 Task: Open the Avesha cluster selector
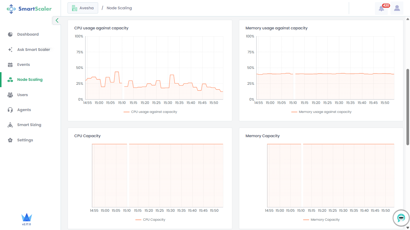tap(83, 8)
